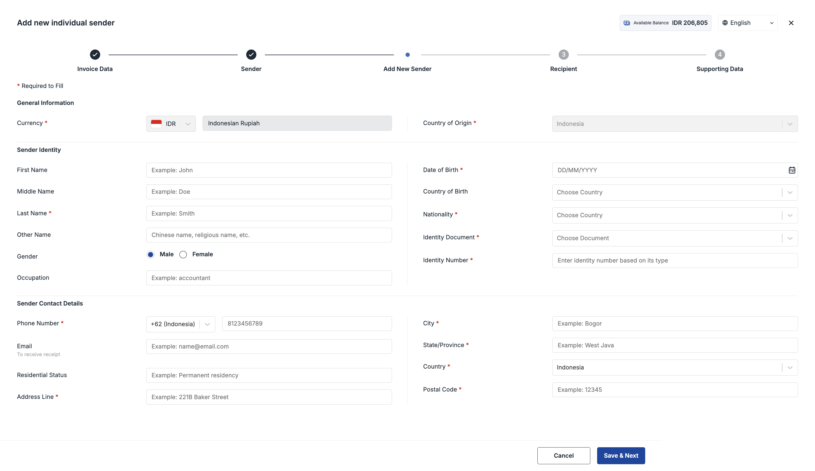Open the Identity Document dropdown
The image size is (815, 471).
click(x=674, y=238)
